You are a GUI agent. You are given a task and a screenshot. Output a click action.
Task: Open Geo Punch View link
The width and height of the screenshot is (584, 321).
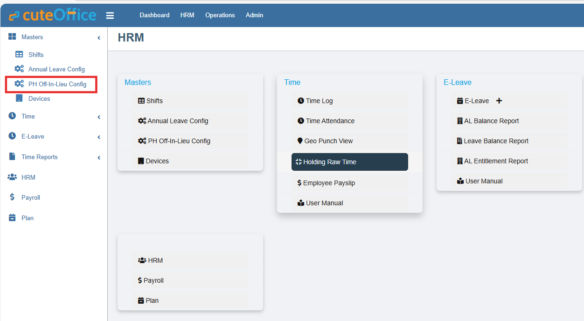(328, 141)
